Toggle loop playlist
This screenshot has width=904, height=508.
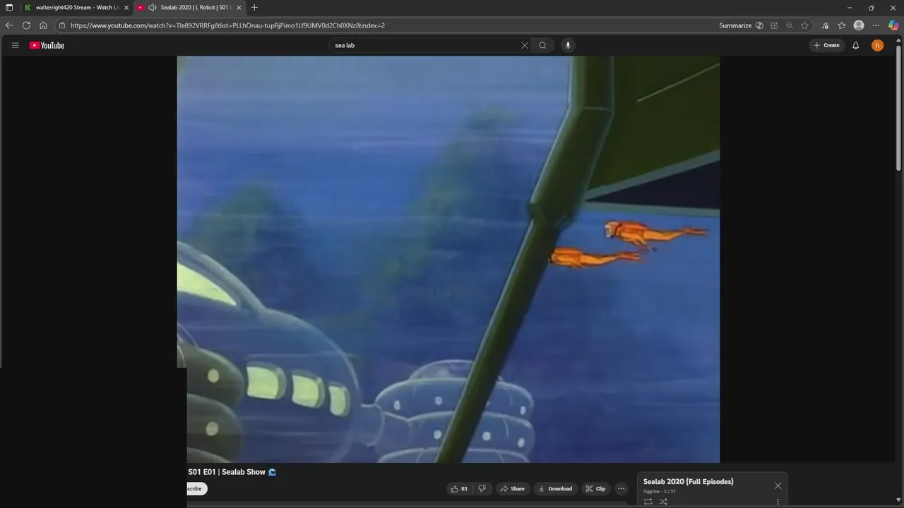648,502
